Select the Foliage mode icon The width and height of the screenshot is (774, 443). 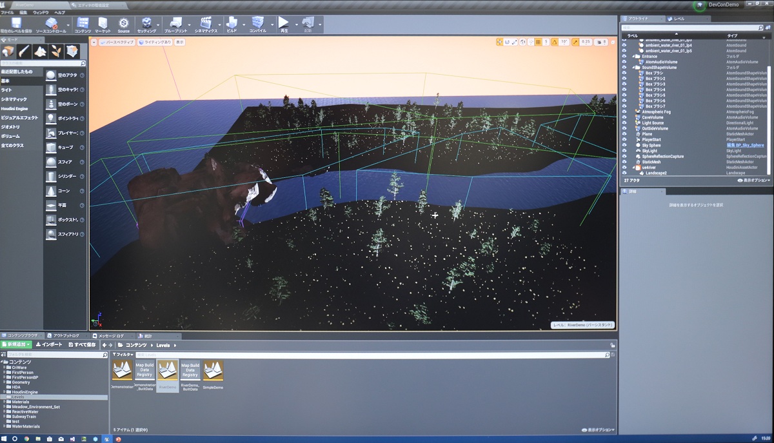pos(56,51)
